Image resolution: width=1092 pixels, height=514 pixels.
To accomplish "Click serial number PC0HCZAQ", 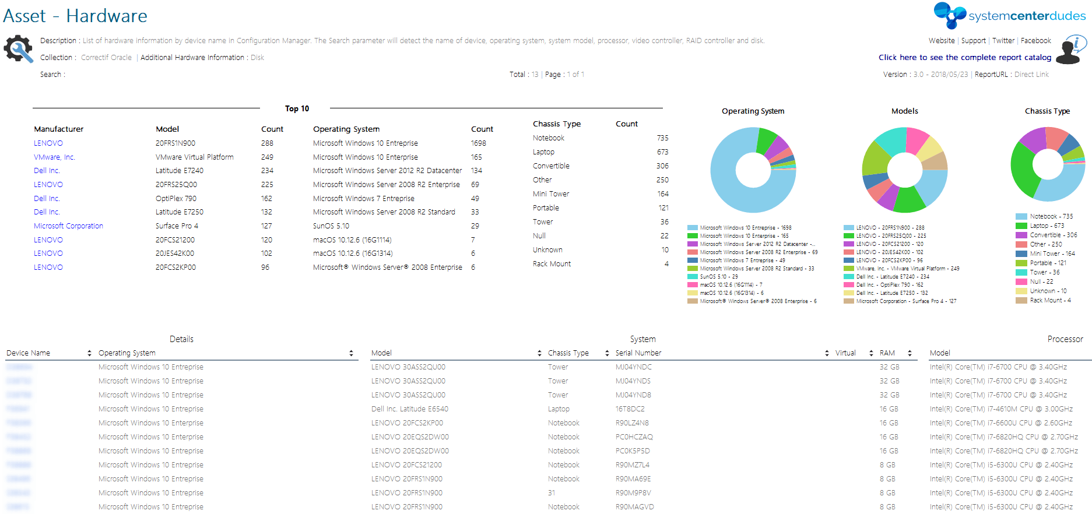I will pos(634,437).
